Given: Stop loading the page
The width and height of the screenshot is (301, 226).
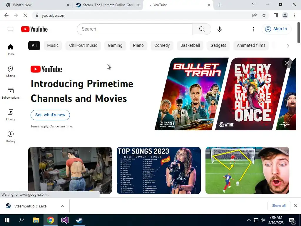Looking at the screenshot, I should (x=25, y=15).
